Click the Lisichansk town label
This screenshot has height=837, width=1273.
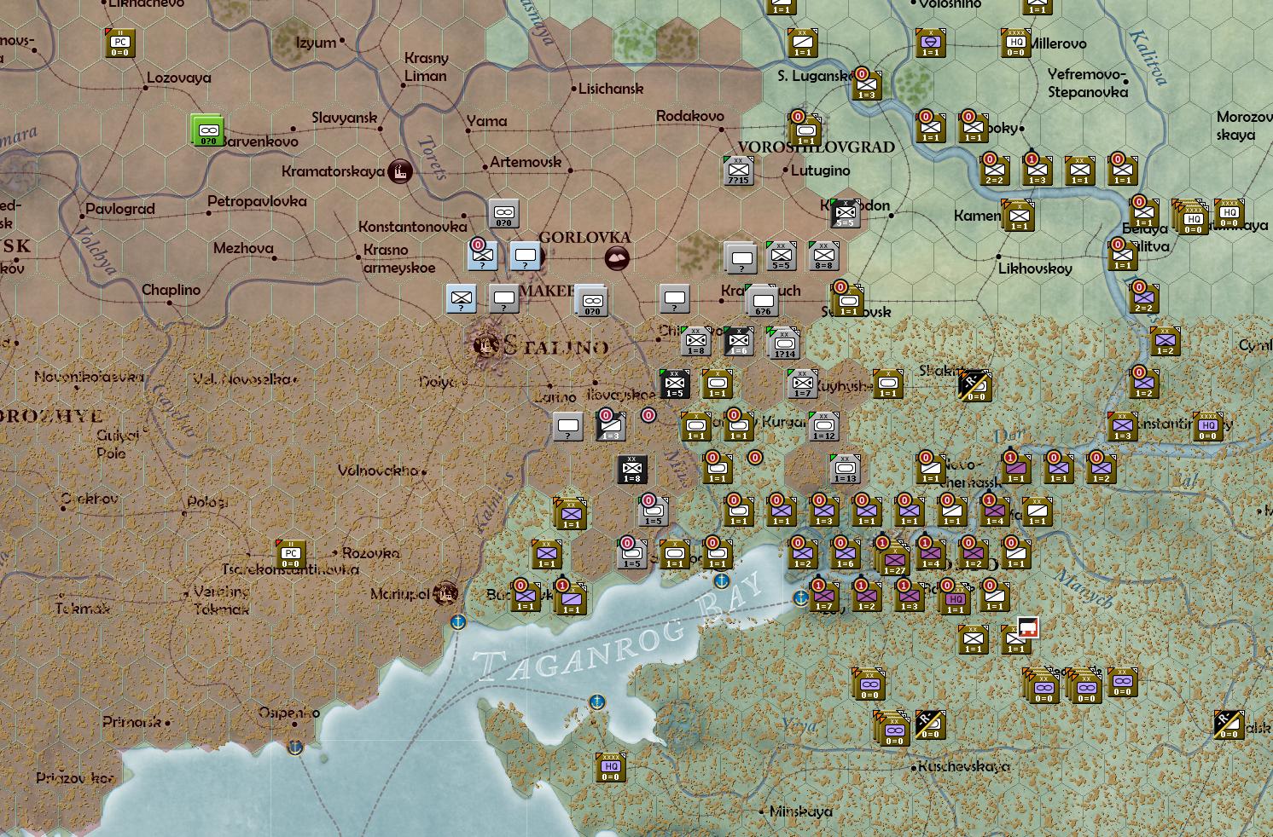(x=611, y=89)
